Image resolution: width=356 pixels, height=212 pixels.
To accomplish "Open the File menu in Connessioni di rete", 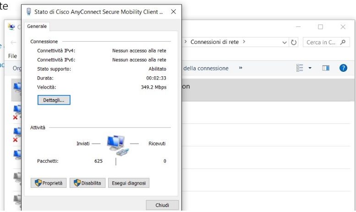I will [12, 56].
